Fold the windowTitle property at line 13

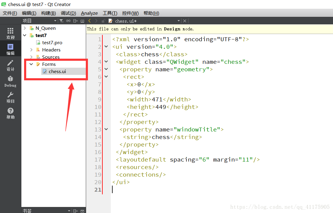tap(106, 129)
